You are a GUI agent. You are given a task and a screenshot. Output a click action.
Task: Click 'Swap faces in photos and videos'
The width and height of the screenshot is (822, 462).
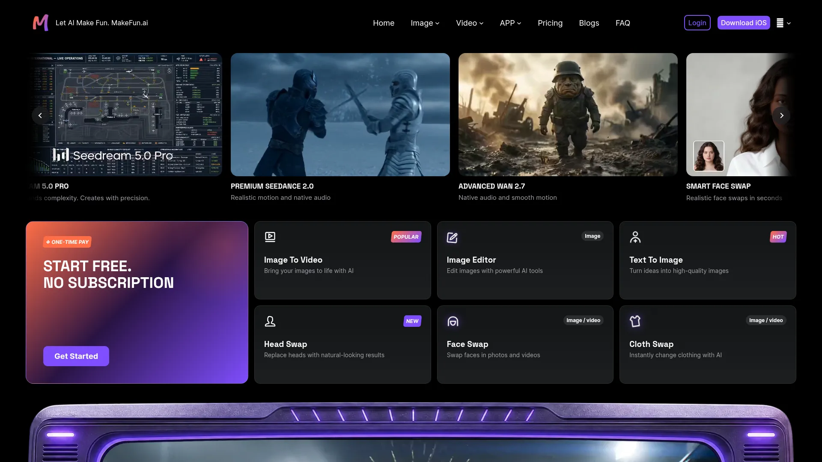(x=494, y=355)
